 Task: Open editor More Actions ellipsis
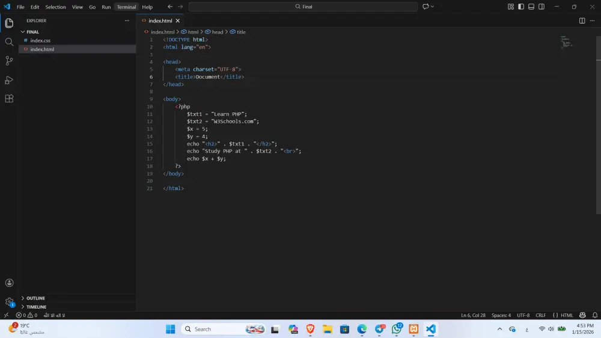click(x=592, y=20)
